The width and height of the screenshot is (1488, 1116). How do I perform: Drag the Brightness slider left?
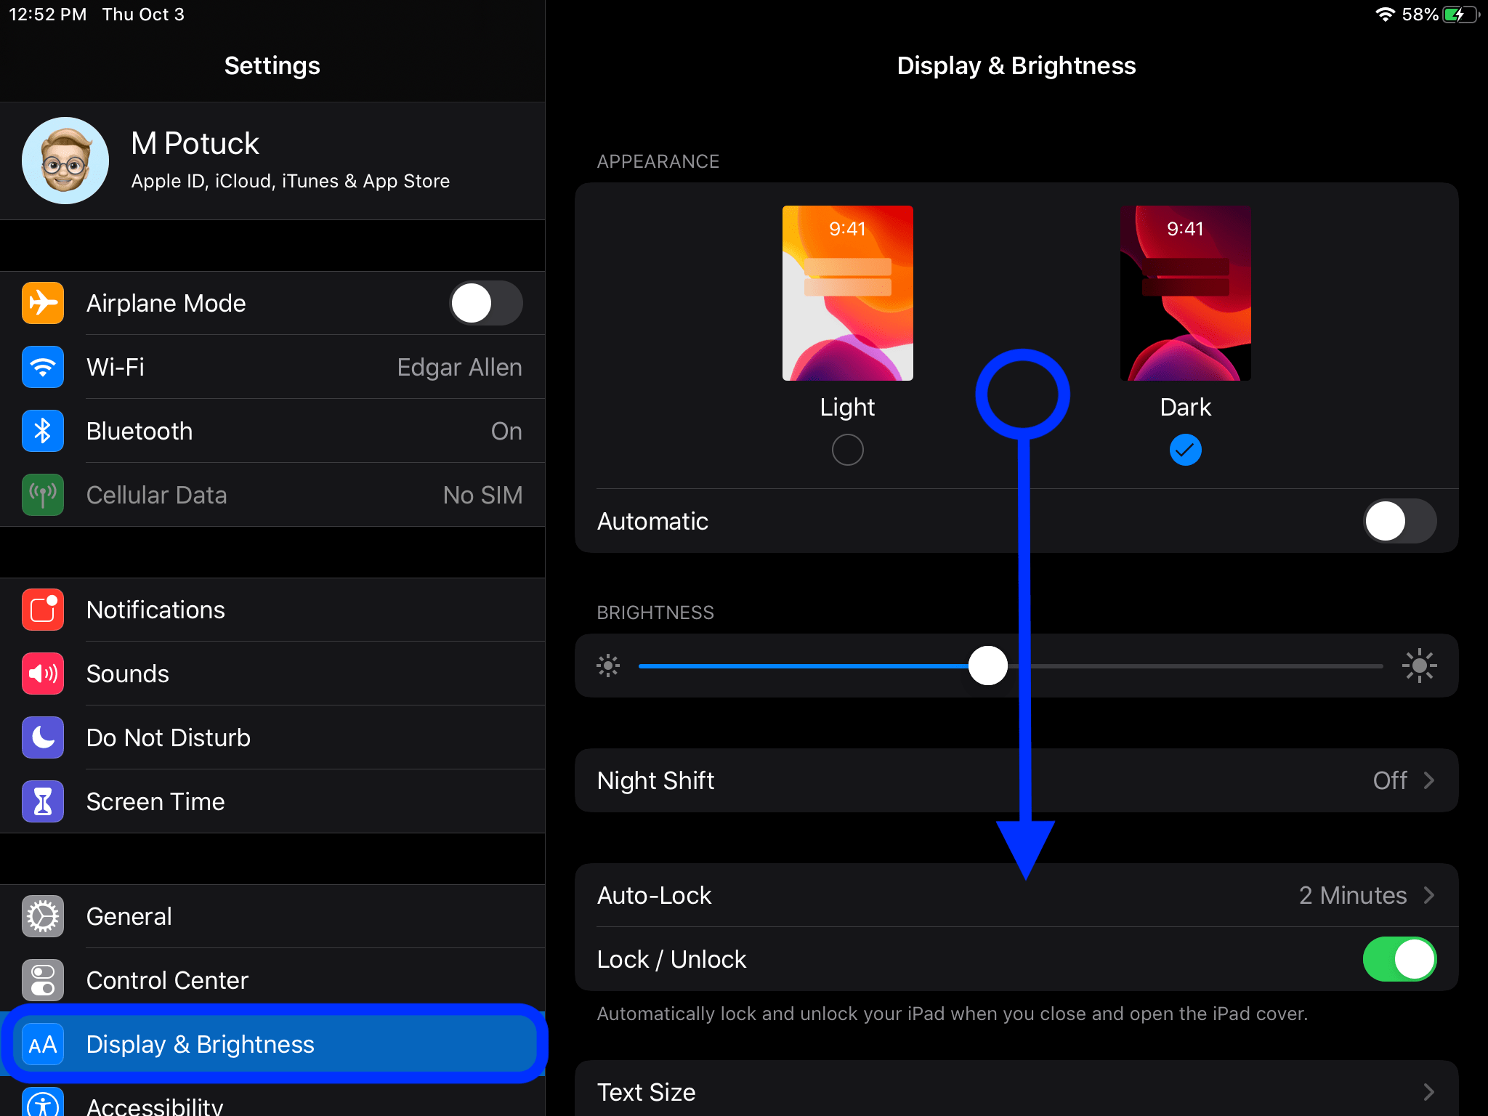coord(989,666)
